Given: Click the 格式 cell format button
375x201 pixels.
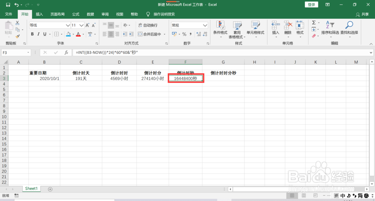Looking at the screenshot, I should tap(300, 29).
